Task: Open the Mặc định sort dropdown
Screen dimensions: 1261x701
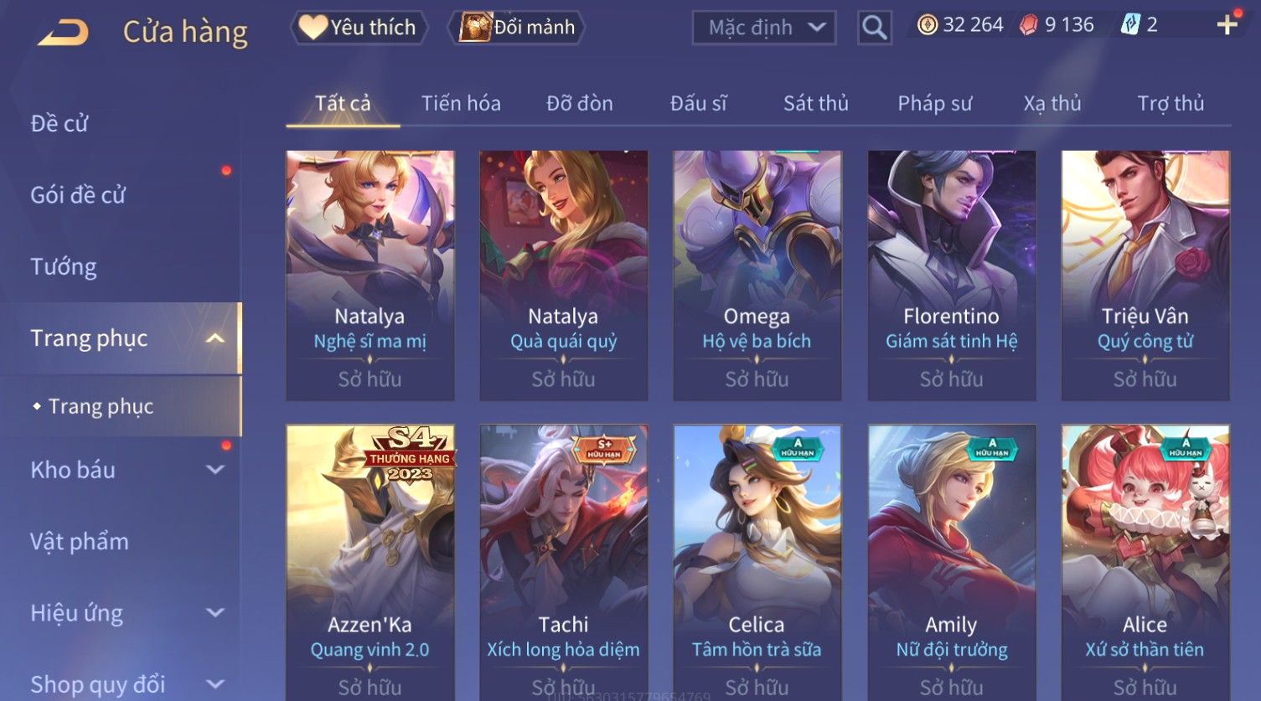Action: tap(764, 28)
